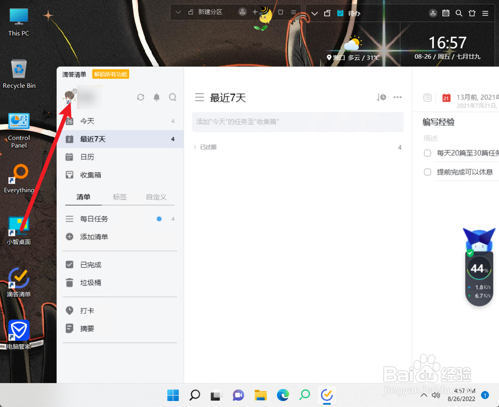Click the 待办 widget title

pyautogui.click(x=354, y=13)
